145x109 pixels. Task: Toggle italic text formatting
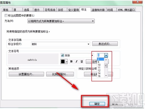[x=76, y=61]
